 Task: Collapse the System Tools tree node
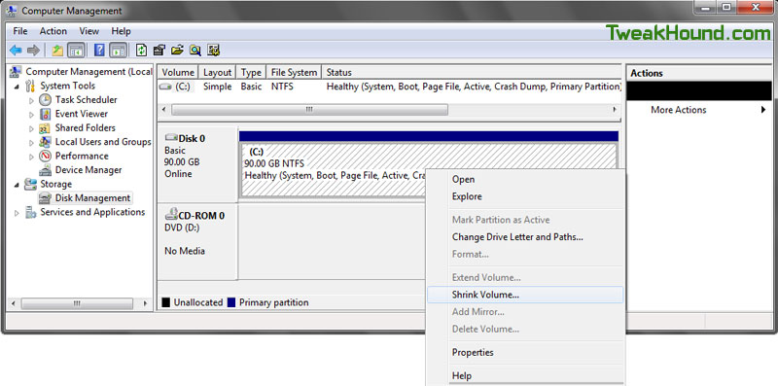[17, 87]
